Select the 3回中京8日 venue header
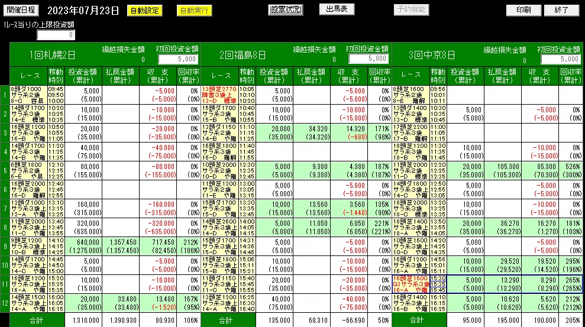This screenshot has height=327, width=585. [x=432, y=55]
